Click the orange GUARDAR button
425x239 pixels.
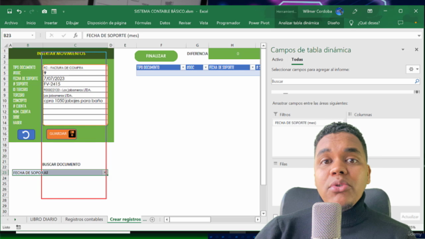pos(62,134)
